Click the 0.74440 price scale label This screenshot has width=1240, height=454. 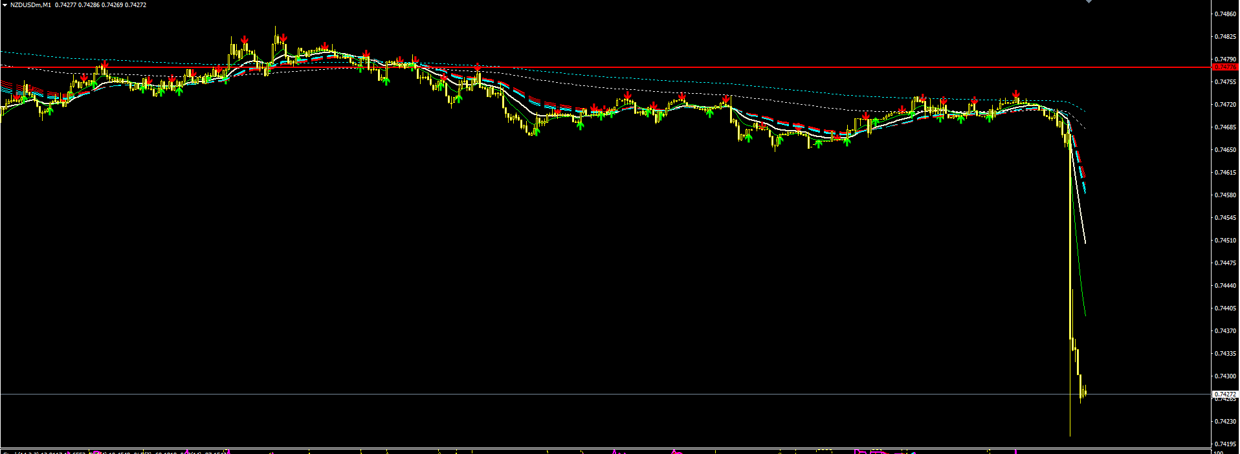1226,285
